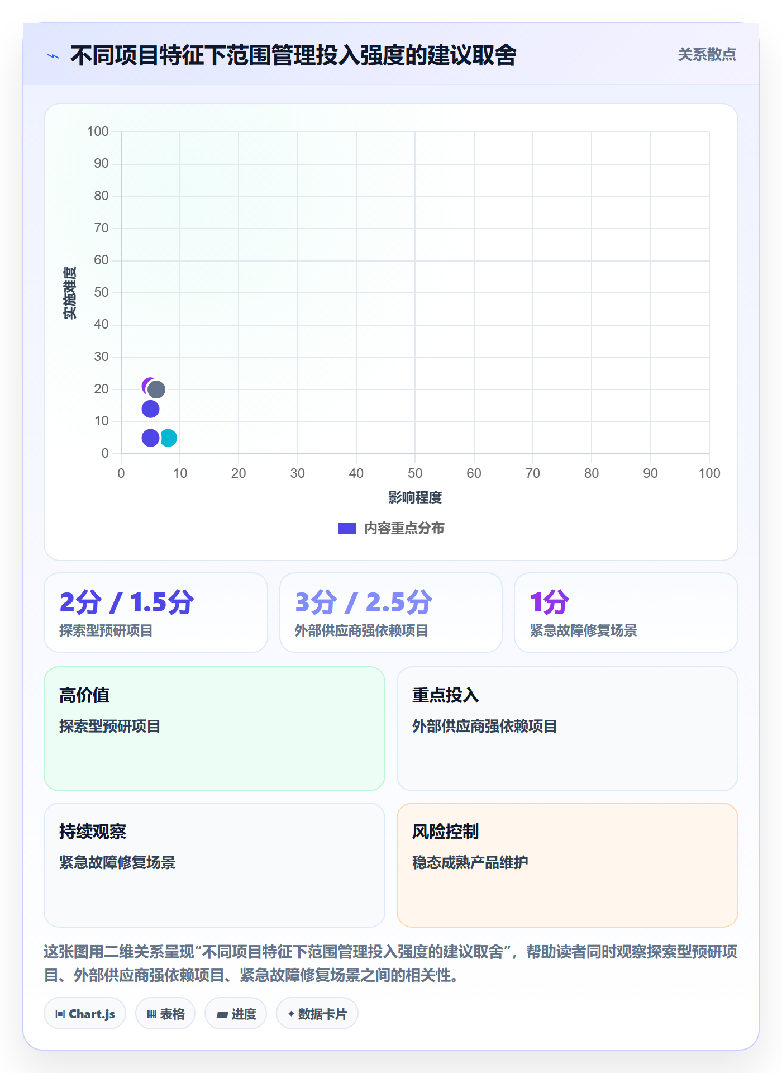The image size is (782, 1073).
Task: Click the y-axis tick label 100
Action: coord(98,131)
